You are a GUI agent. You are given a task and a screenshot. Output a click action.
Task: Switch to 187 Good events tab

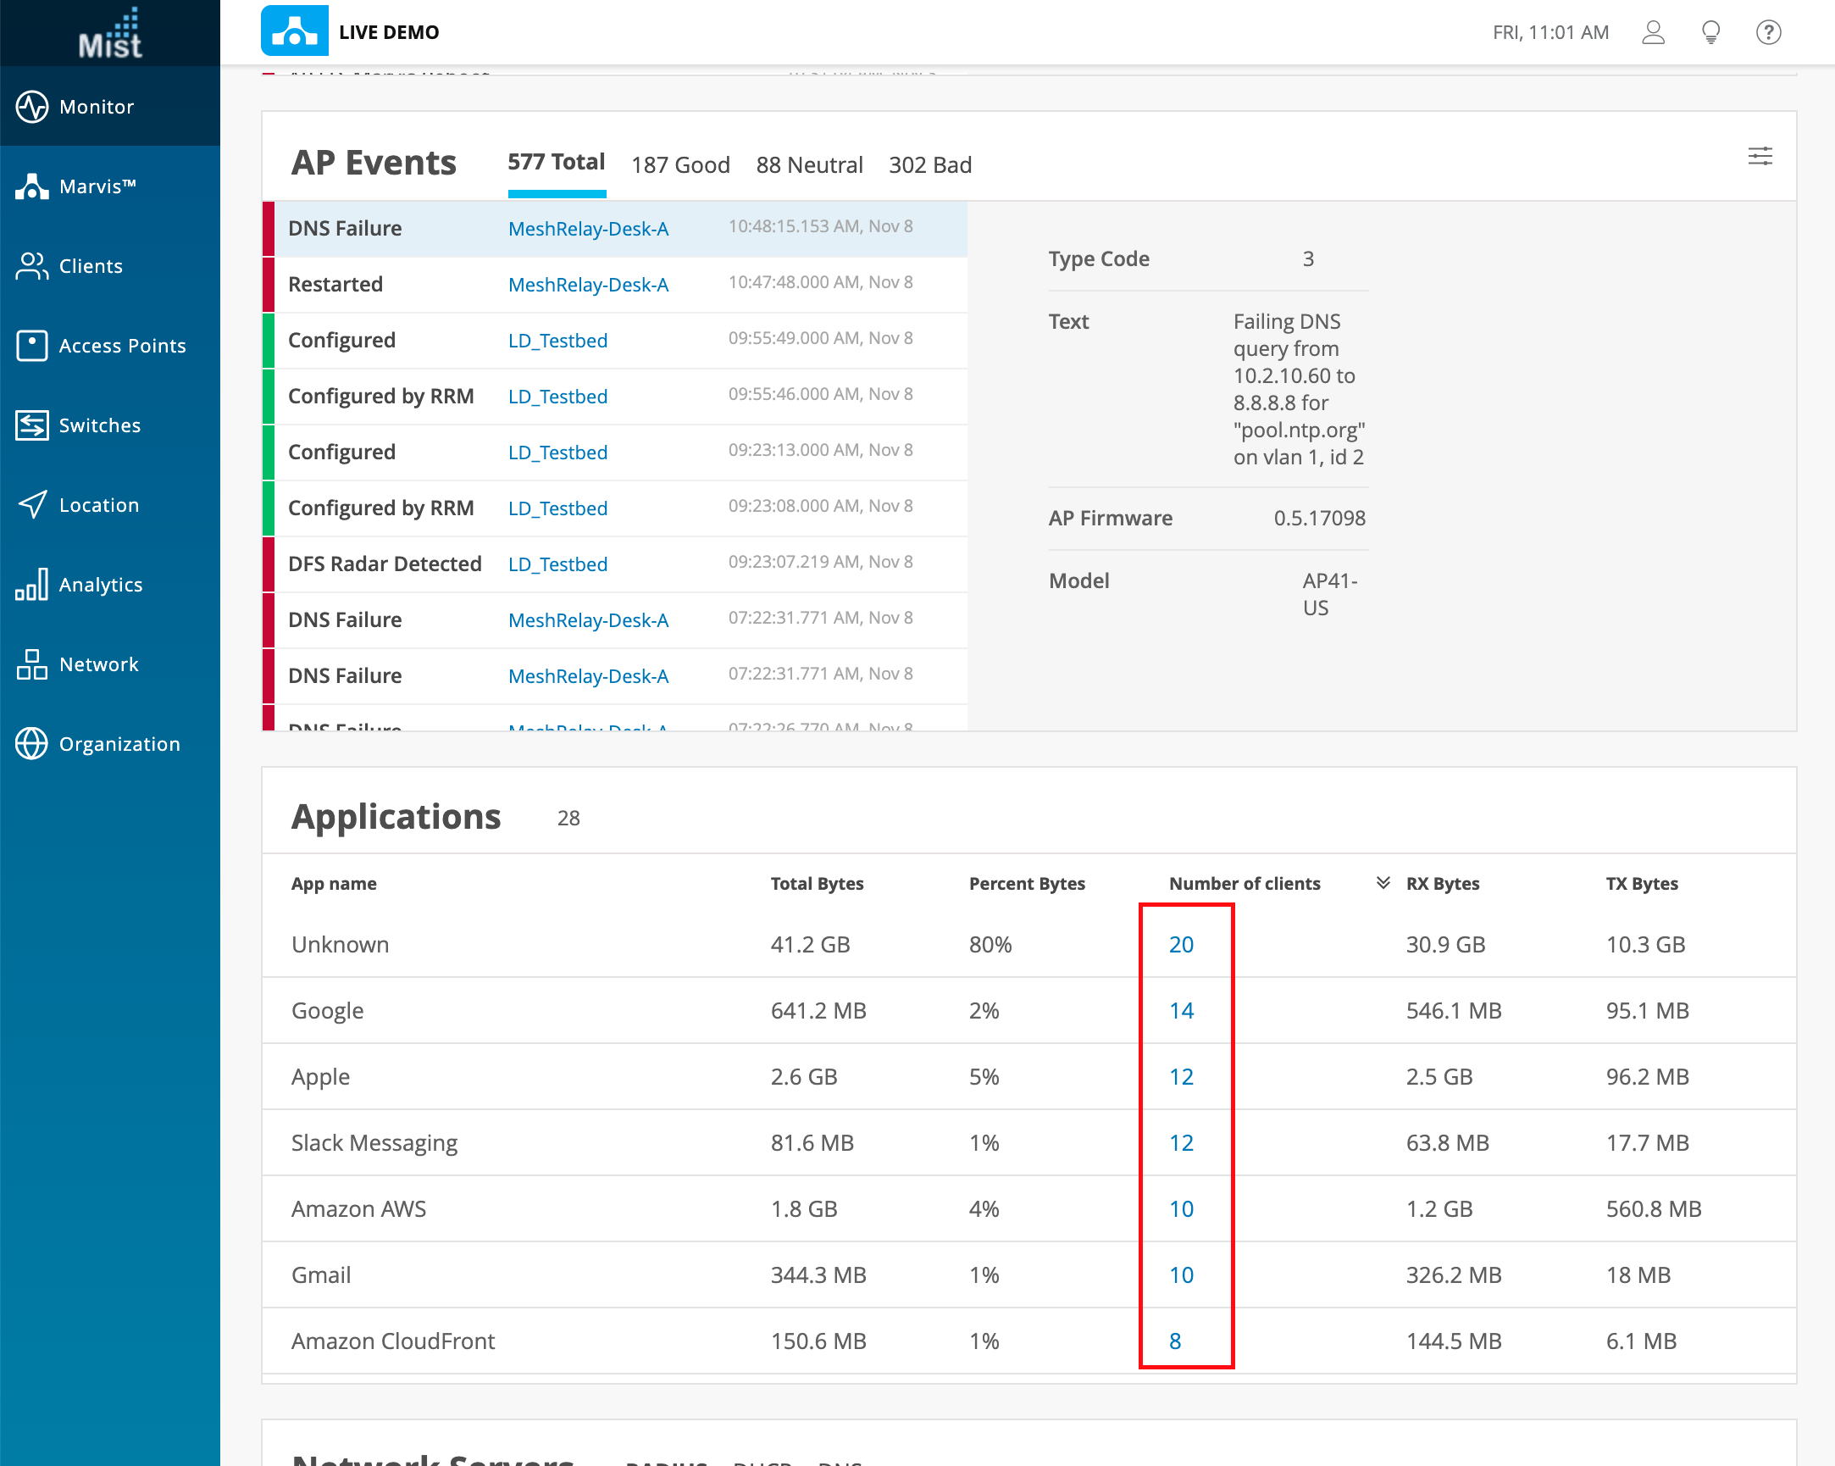(x=680, y=165)
